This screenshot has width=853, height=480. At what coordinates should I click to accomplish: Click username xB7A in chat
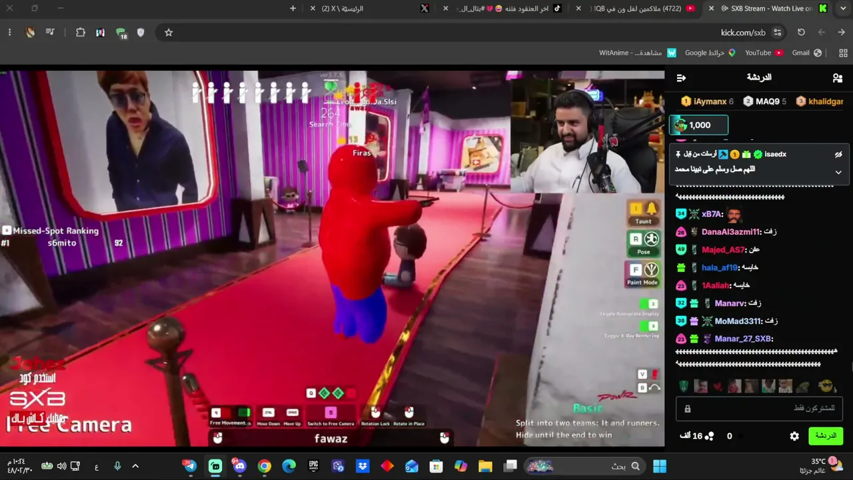coord(712,214)
